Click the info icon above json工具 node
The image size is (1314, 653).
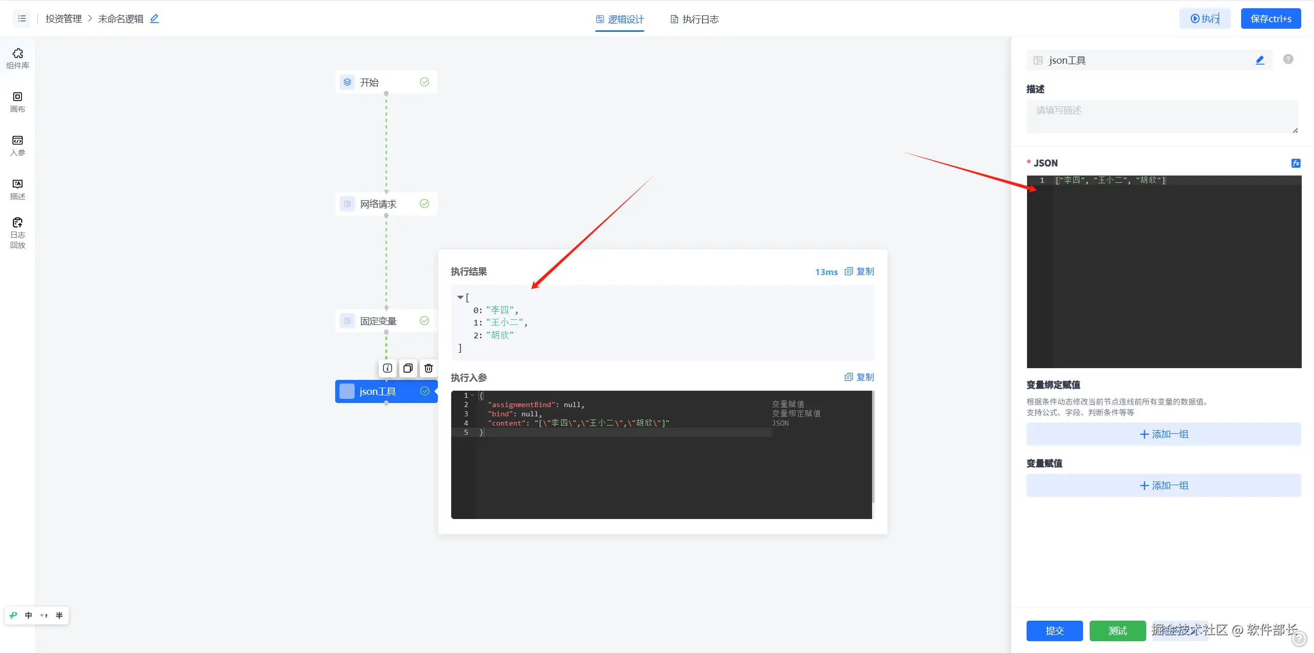coord(388,368)
